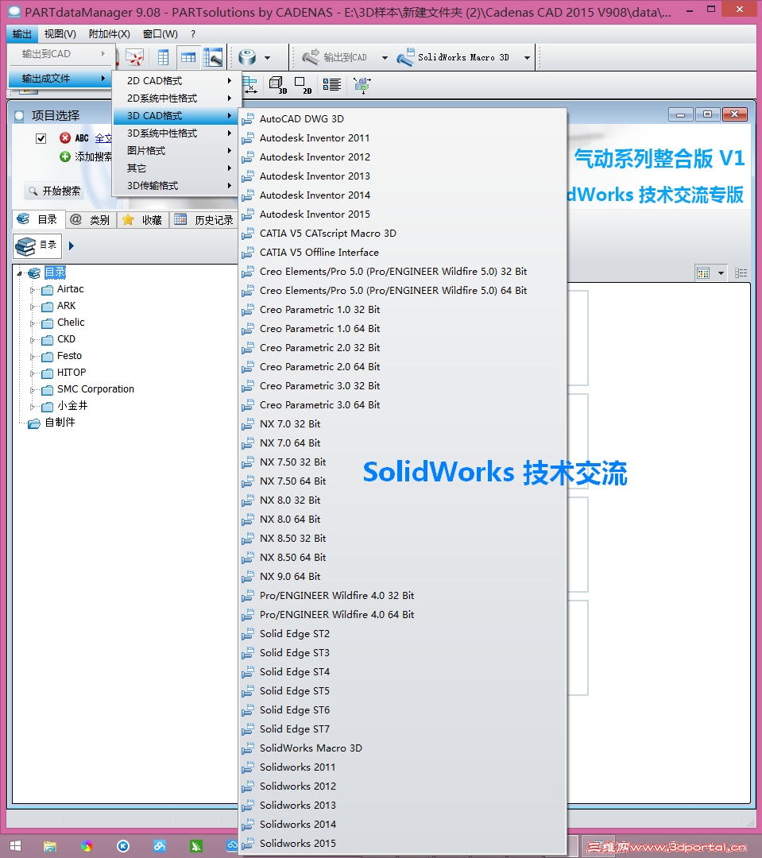
Task: Click the colored cubes assembly toolbar icon
Action: tap(362, 85)
